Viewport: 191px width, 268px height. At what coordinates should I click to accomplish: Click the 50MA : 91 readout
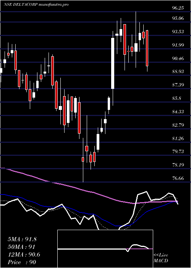(21, 247)
